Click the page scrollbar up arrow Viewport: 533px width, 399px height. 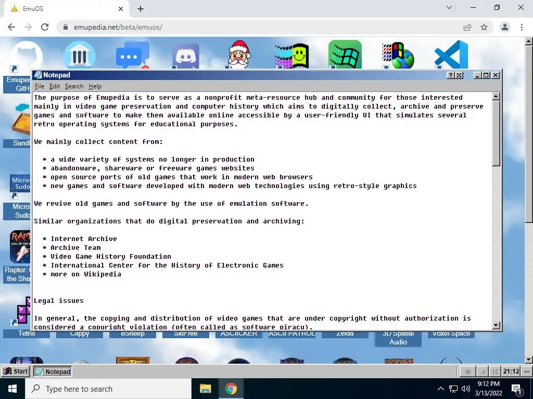pos(529,42)
